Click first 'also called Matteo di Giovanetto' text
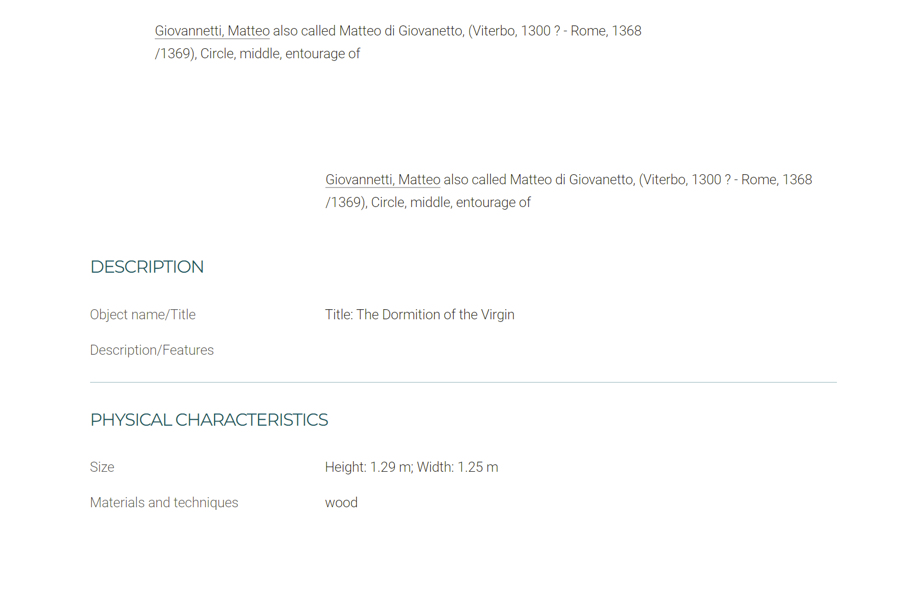The width and height of the screenshot is (918, 602). (x=369, y=31)
